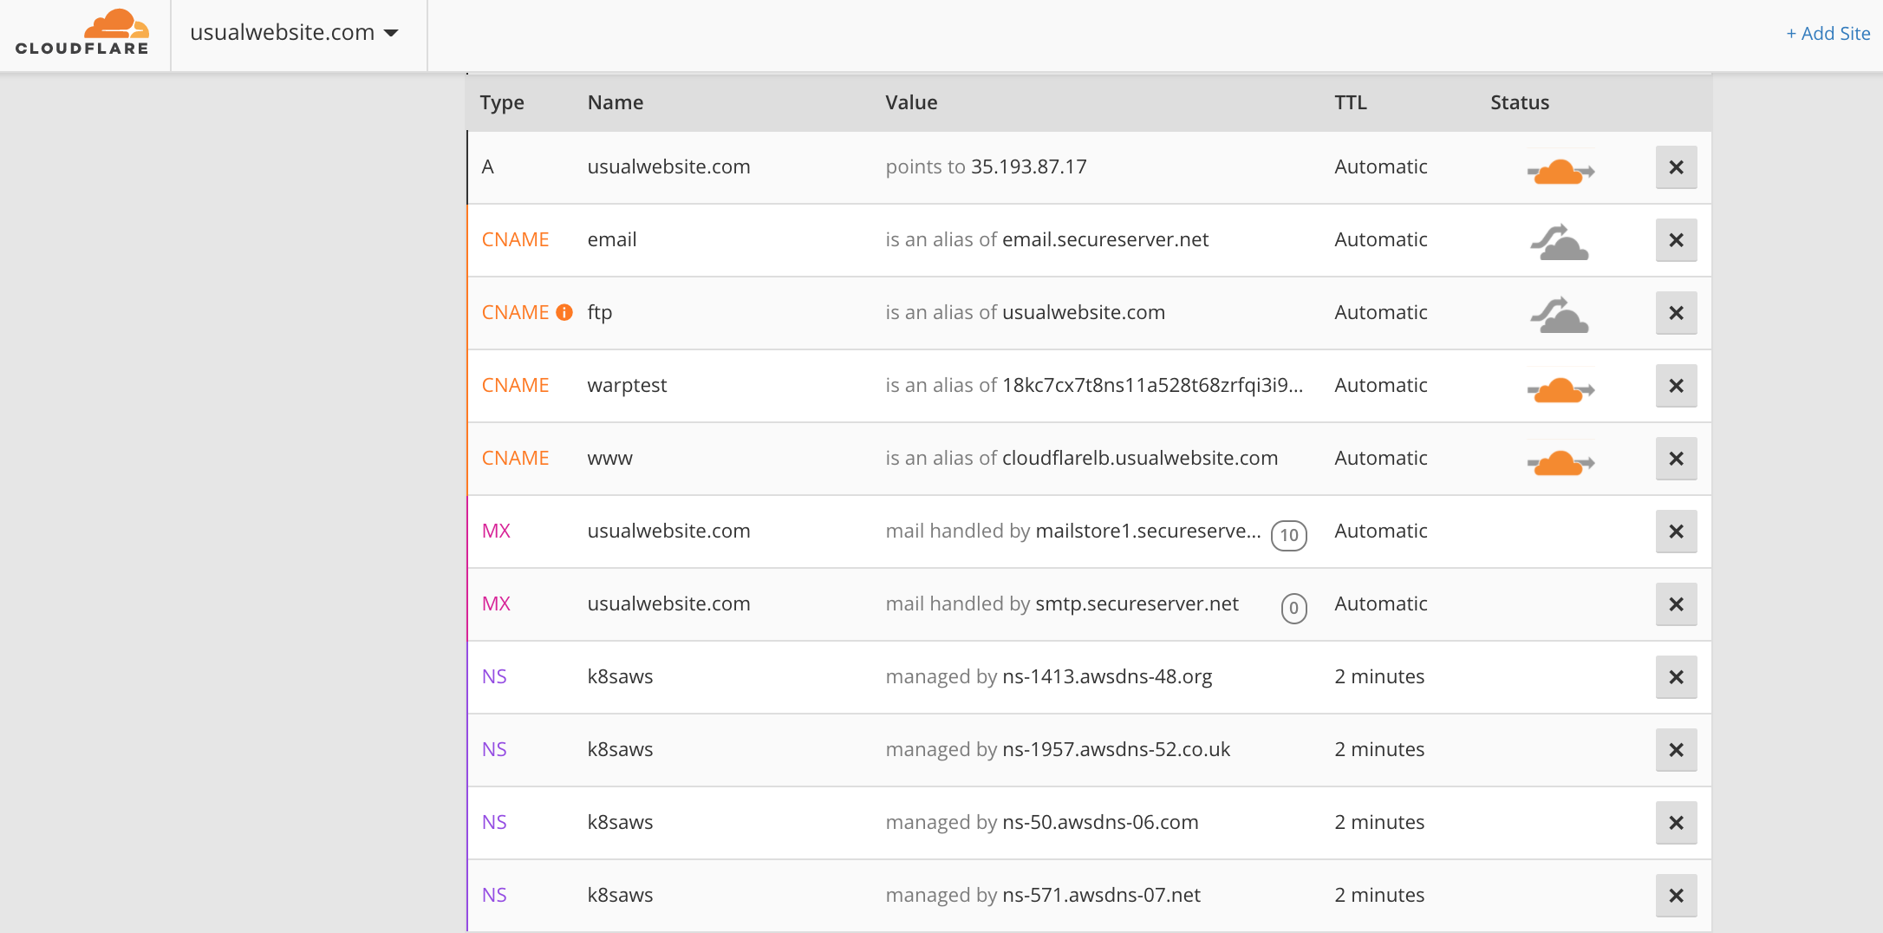Click the name 'ftp' in CNAME row
Viewport: 1883px width, 933px height.
[x=600, y=312]
